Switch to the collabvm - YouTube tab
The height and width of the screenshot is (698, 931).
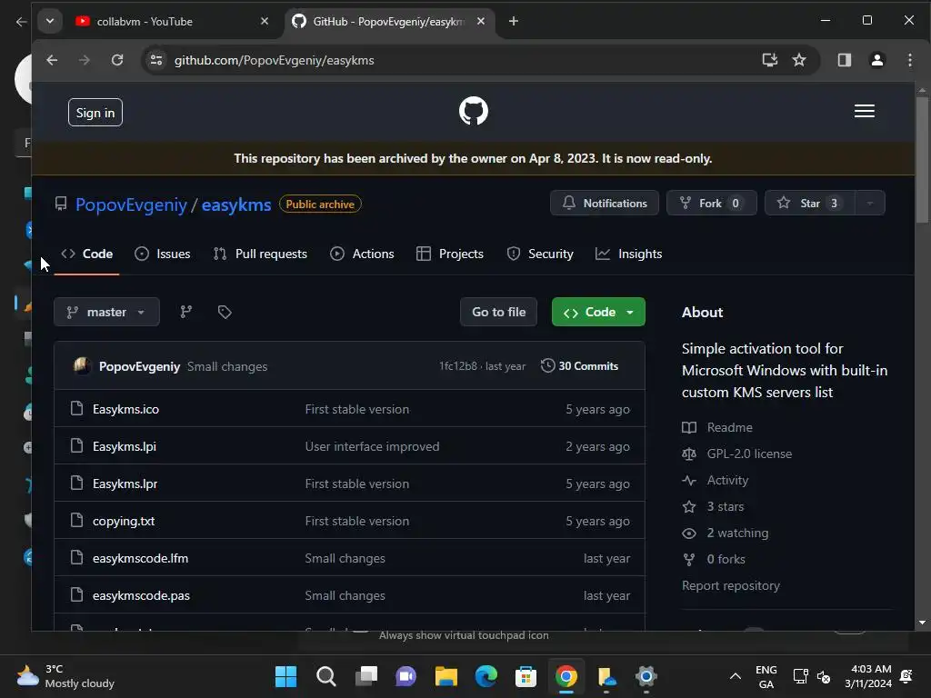click(x=172, y=22)
